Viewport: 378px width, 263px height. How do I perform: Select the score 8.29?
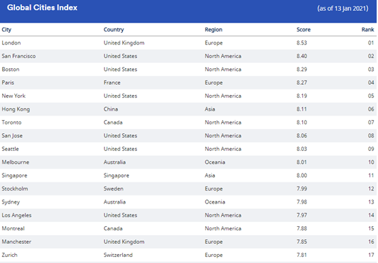302,70
